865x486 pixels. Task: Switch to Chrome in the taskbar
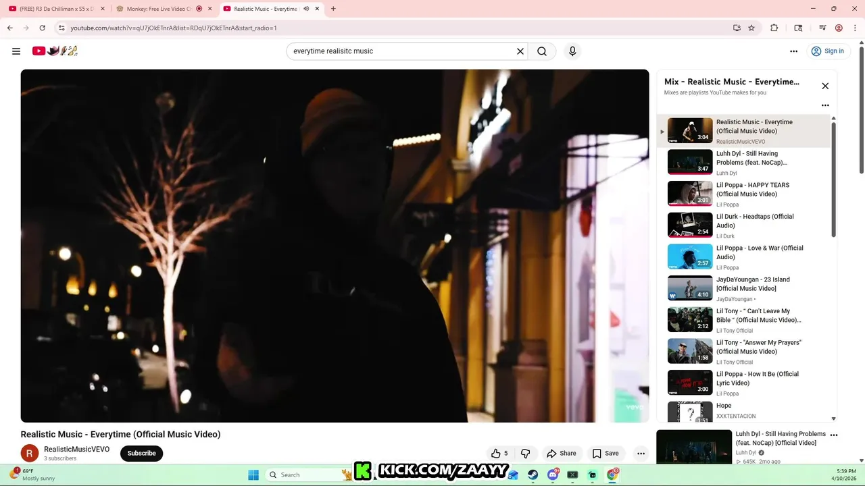pyautogui.click(x=612, y=475)
